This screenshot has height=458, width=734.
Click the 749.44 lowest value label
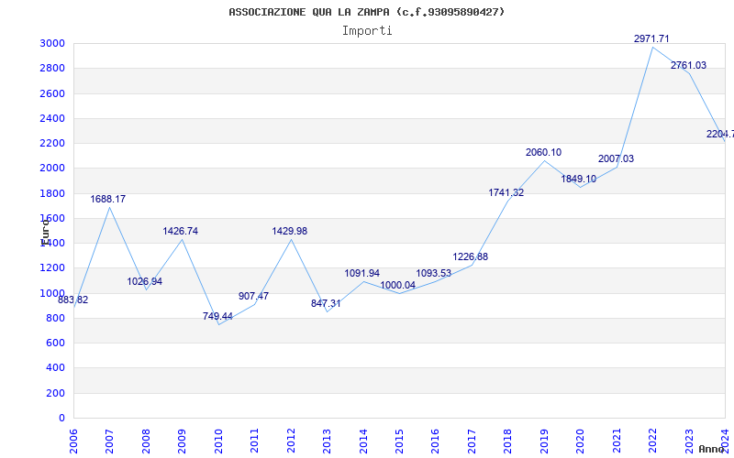(x=217, y=316)
